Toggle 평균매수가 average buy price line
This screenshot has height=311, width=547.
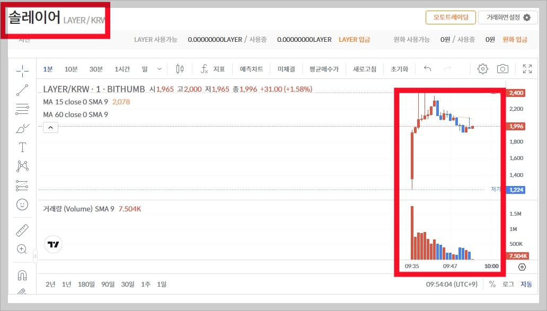click(324, 69)
